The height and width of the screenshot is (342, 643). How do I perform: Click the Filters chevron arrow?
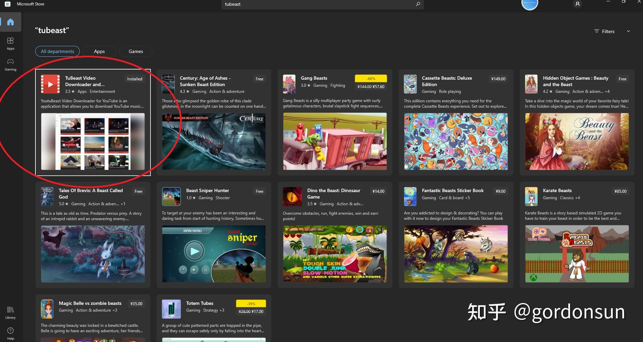(x=628, y=31)
